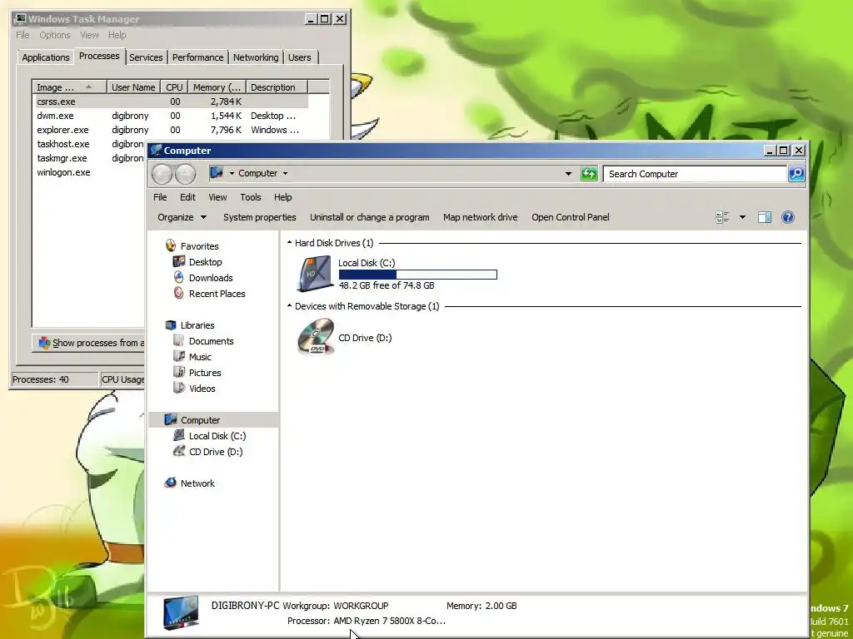The height and width of the screenshot is (639, 853).
Task: Click the Network globe icon in sidebar
Action: (x=171, y=483)
